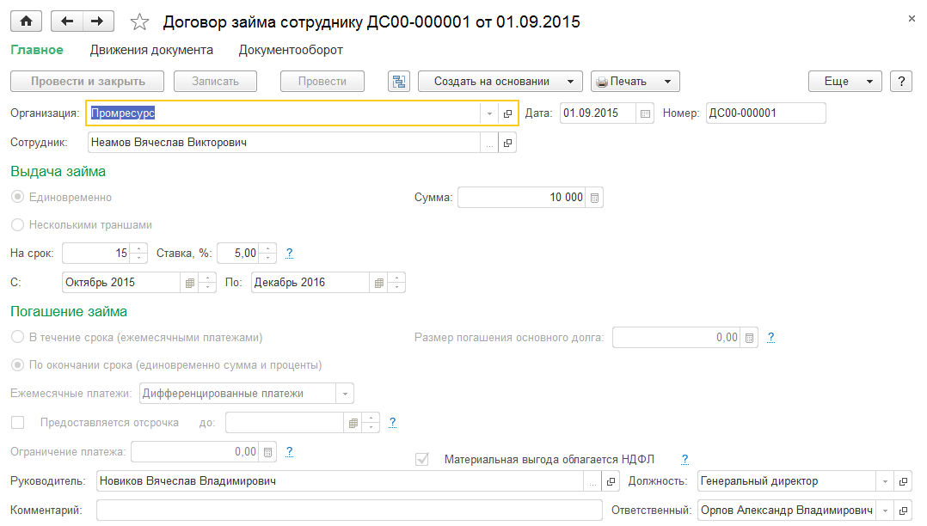The height and width of the screenshot is (526, 927).
Task: Open Организация Промресурс record form
Action: click(507, 113)
